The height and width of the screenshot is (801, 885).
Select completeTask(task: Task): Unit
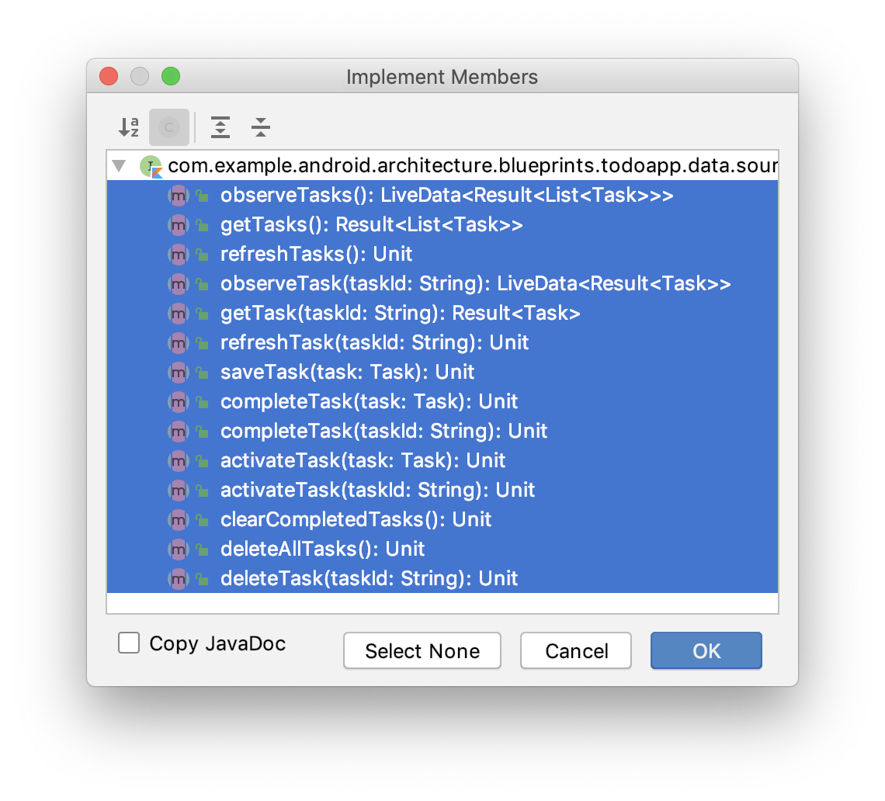369,402
